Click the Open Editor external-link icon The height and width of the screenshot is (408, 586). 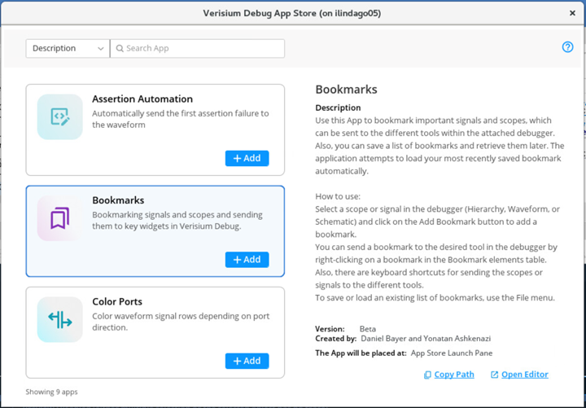[x=494, y=375]
